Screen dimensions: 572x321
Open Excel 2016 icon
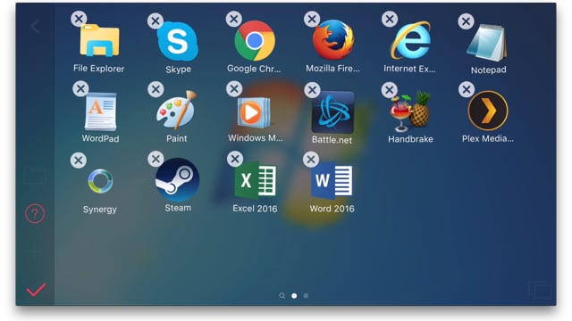(x=256, y=180)
